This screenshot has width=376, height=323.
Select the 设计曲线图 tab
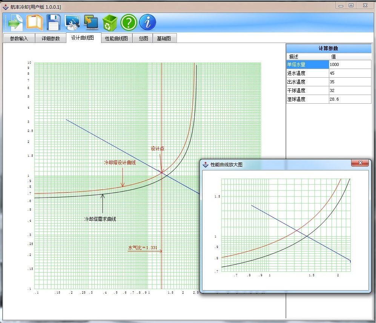[83, 38]
